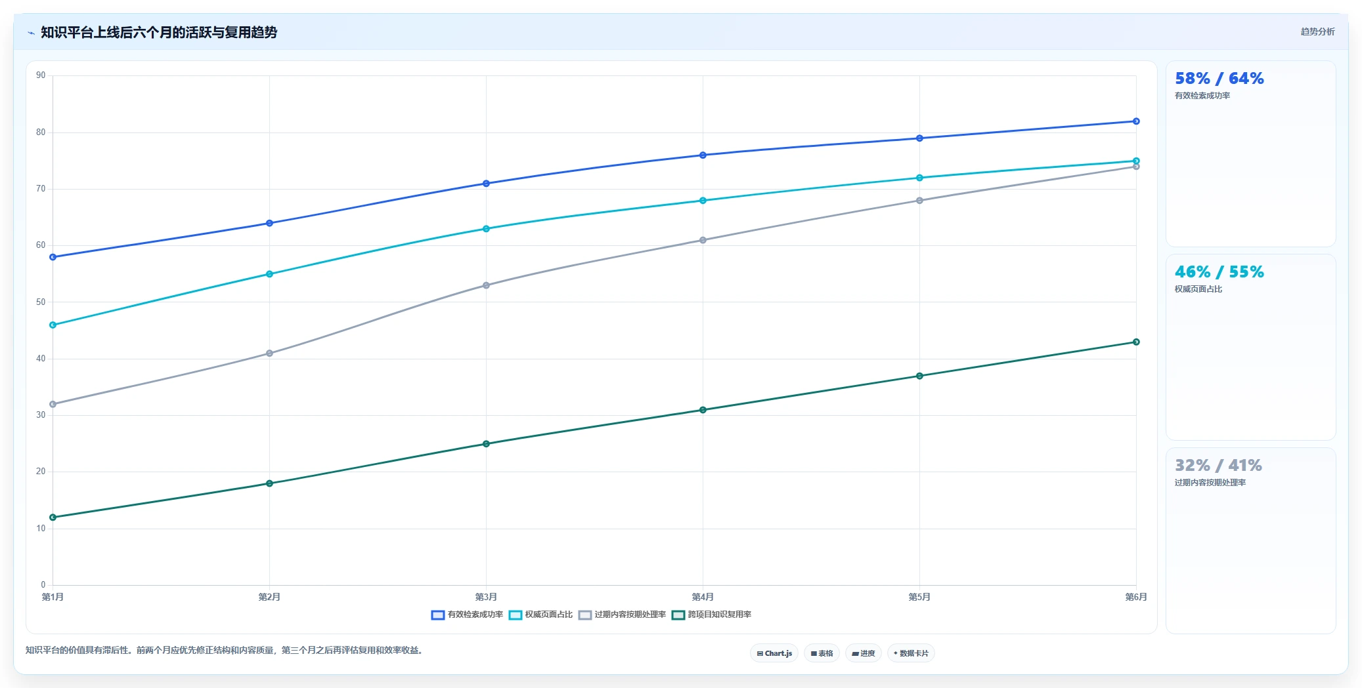
Task: Click the 第5月 x-axis label
Action: [x=919, y=597]
